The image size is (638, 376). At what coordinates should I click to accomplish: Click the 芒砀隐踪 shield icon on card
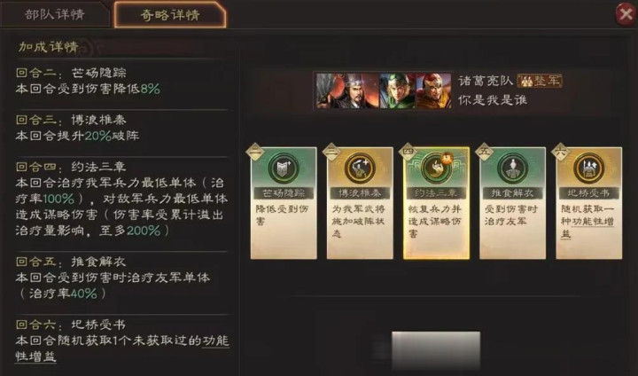pos(284,168)
